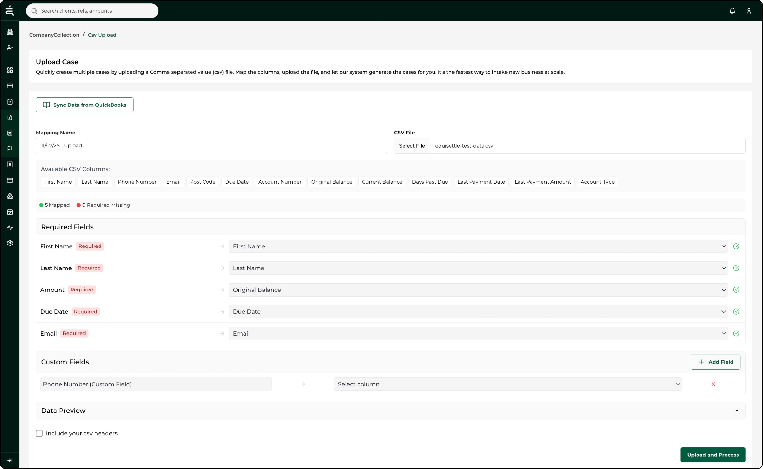Open the user profile icon

point(749,11)
